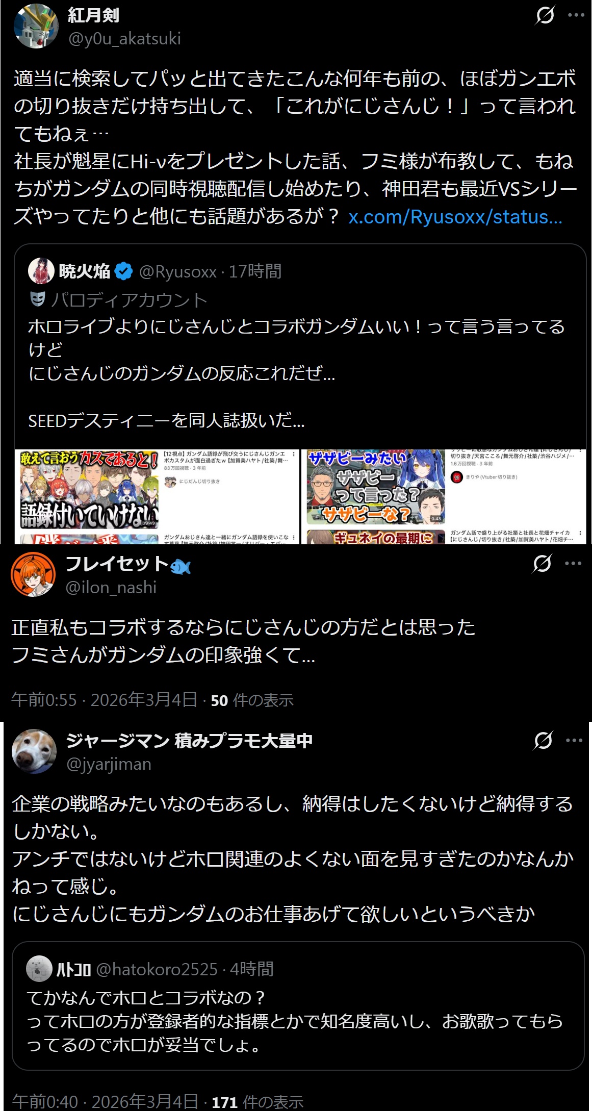Open more options menu on 紅月剣's post
Image resolution: width=592 pixels, height=1111 pixels.
click(x=576, y=15)
